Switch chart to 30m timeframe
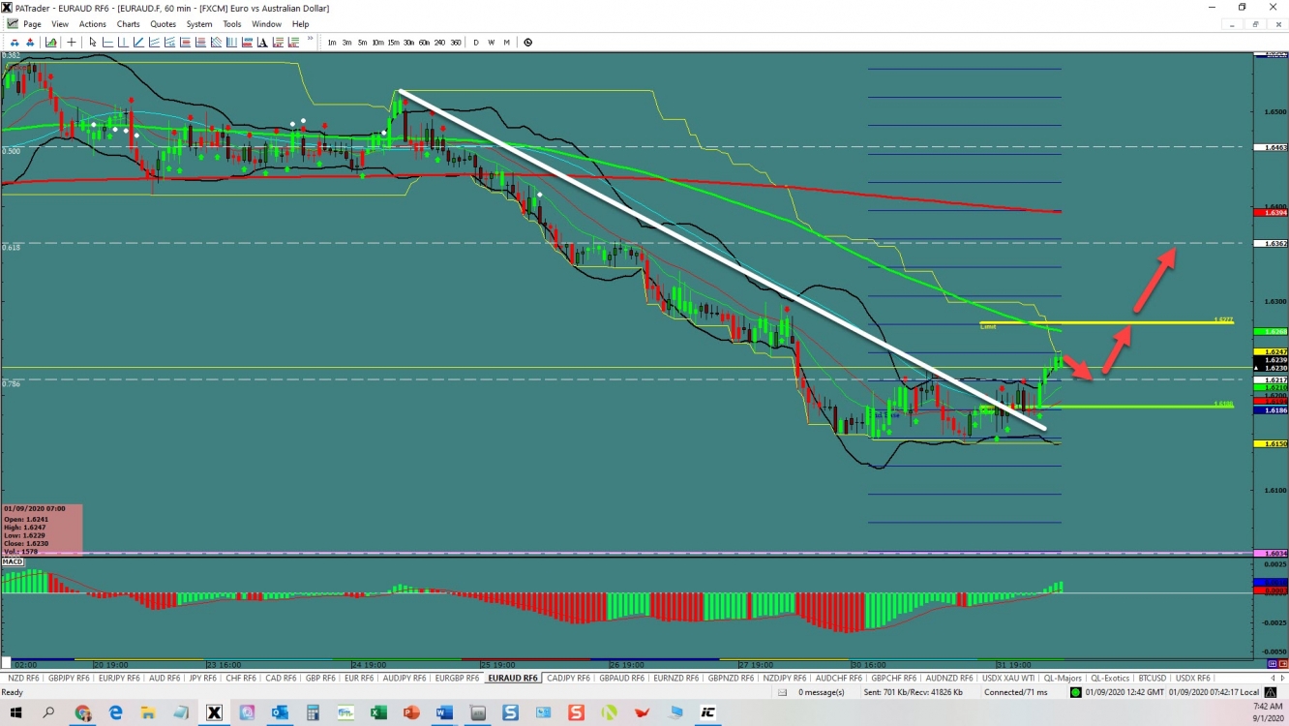The width and height of the screenshot is (1289, 726). point(408,42)
